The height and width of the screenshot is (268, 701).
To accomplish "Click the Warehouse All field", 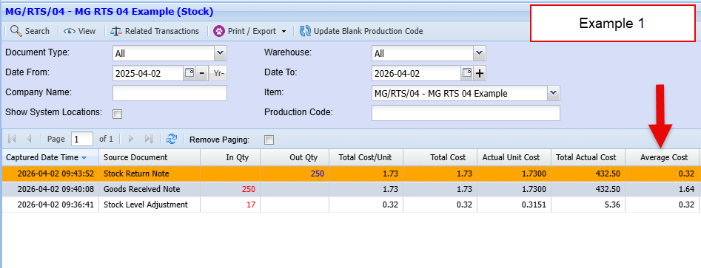I will coord(423,53).
